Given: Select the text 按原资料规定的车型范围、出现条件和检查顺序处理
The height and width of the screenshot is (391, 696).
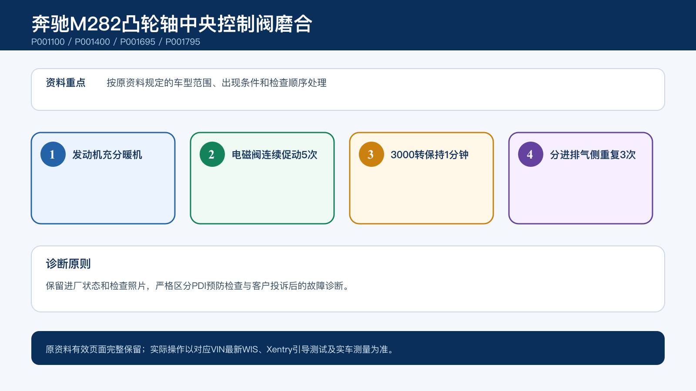Looking at the screenshot, I should pyautogui.click(x=217, y=83).
